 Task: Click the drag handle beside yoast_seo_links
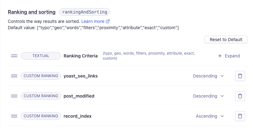coord(14,76)
